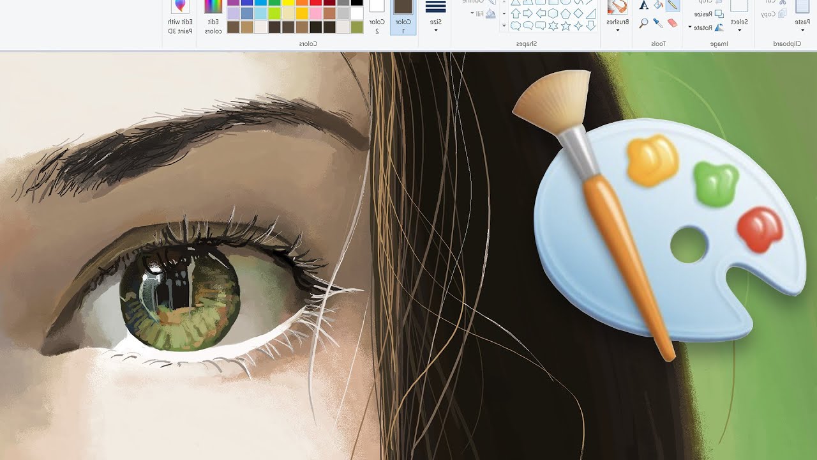Expand the full Shapes gallery
The height and width of the screenshot is (460, 817).
point(504,26)
